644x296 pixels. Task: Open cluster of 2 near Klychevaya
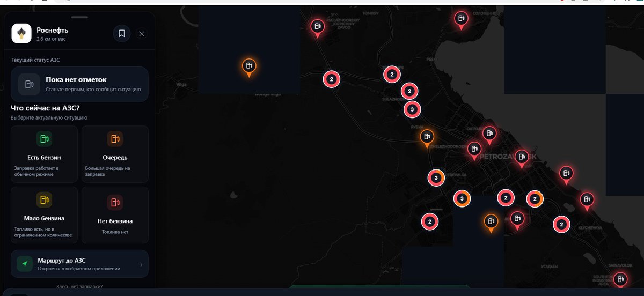coord(561,224)
